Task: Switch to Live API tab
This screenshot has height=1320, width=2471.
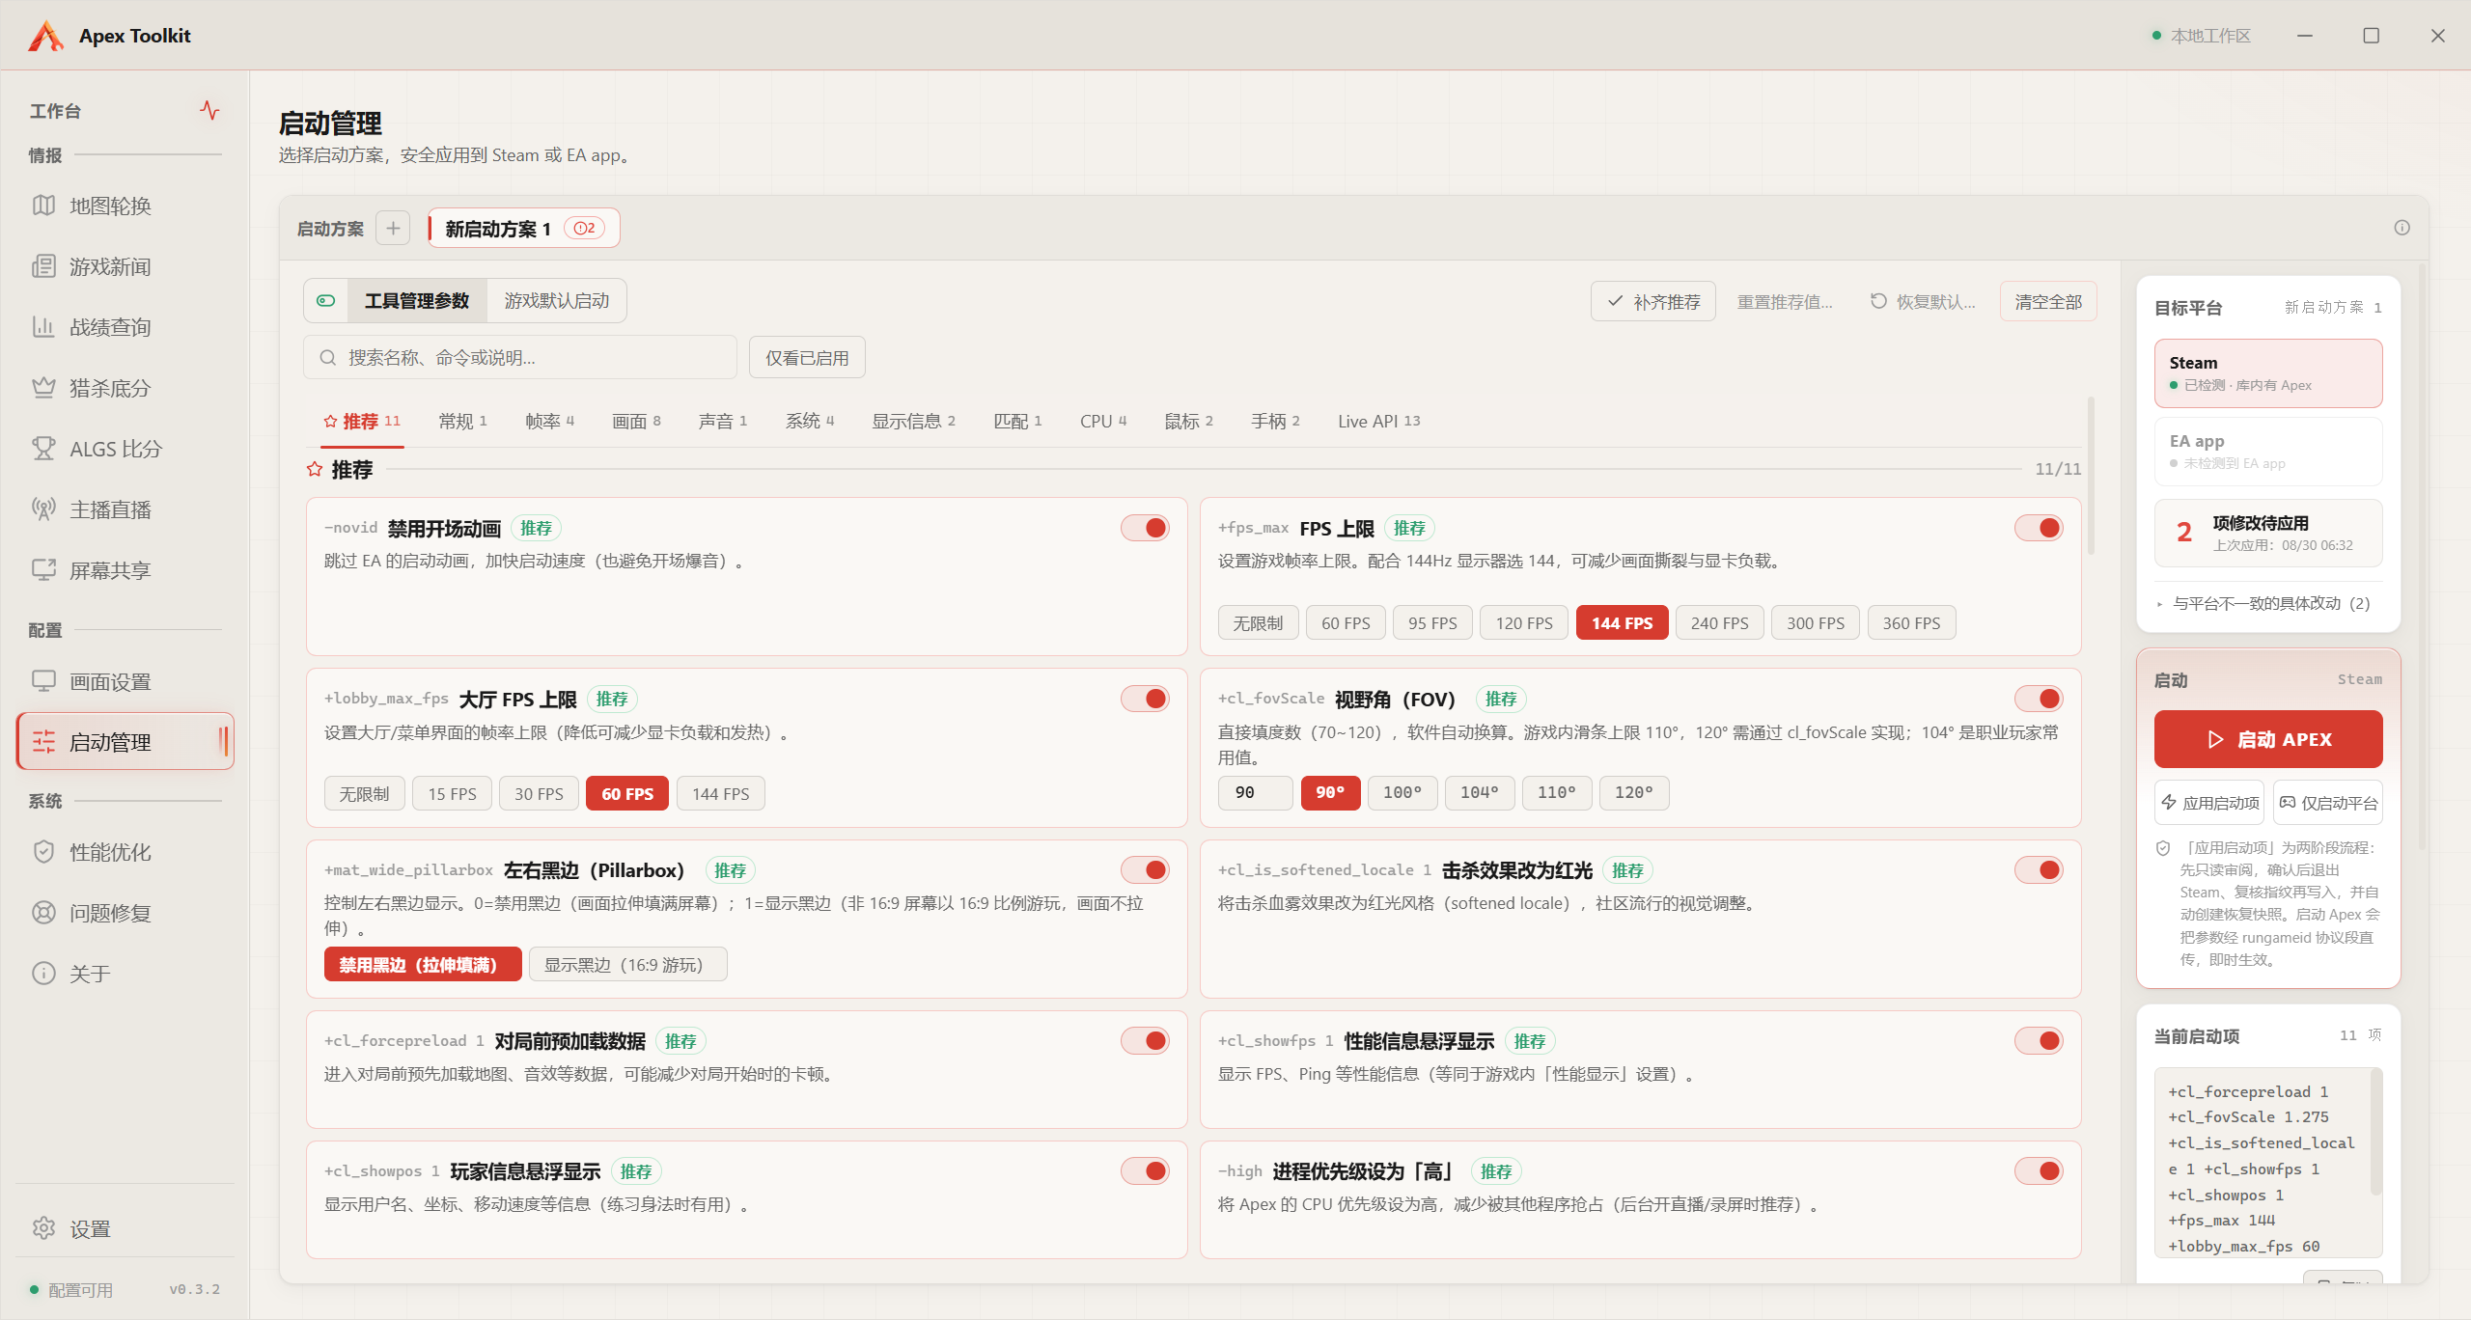Action: pyautogui.click(x=1378, y=422)
